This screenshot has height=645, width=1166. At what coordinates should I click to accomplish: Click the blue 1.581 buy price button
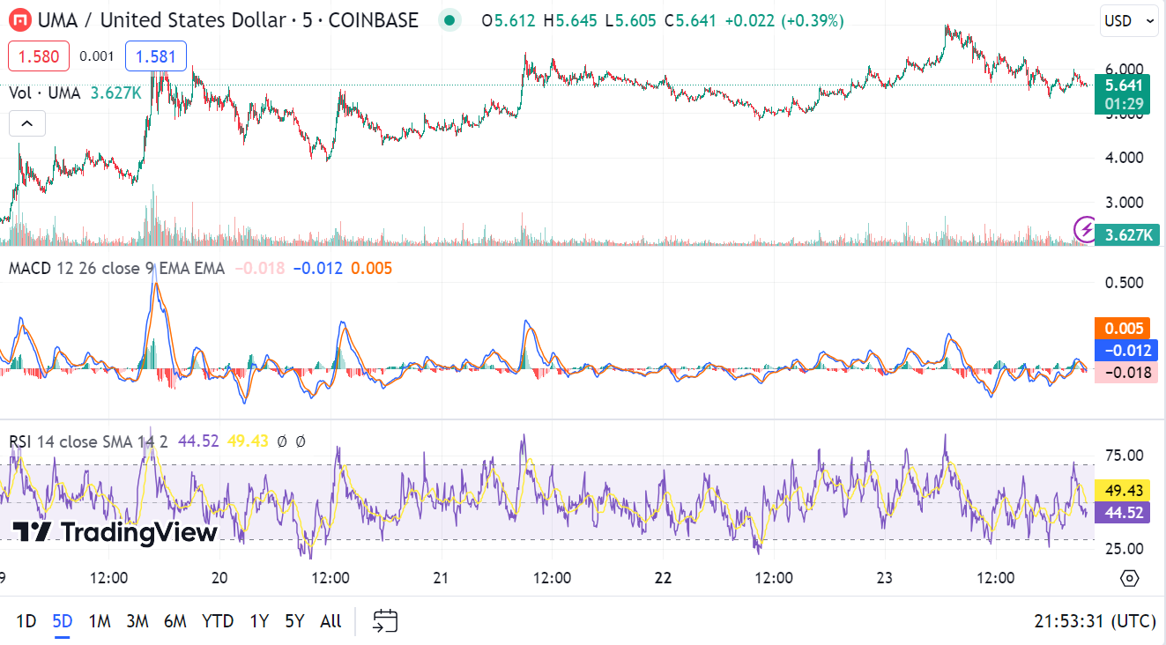pyautogui.click(x=156, y=57)
